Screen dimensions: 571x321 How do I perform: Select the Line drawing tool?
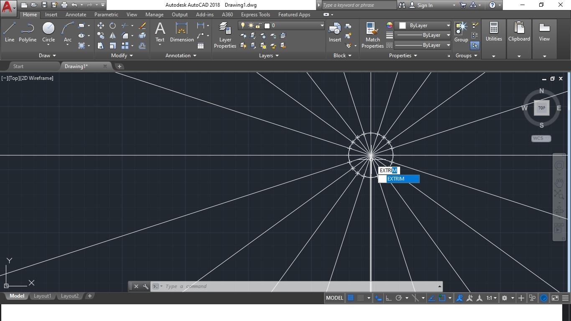(x=9, y=32)
